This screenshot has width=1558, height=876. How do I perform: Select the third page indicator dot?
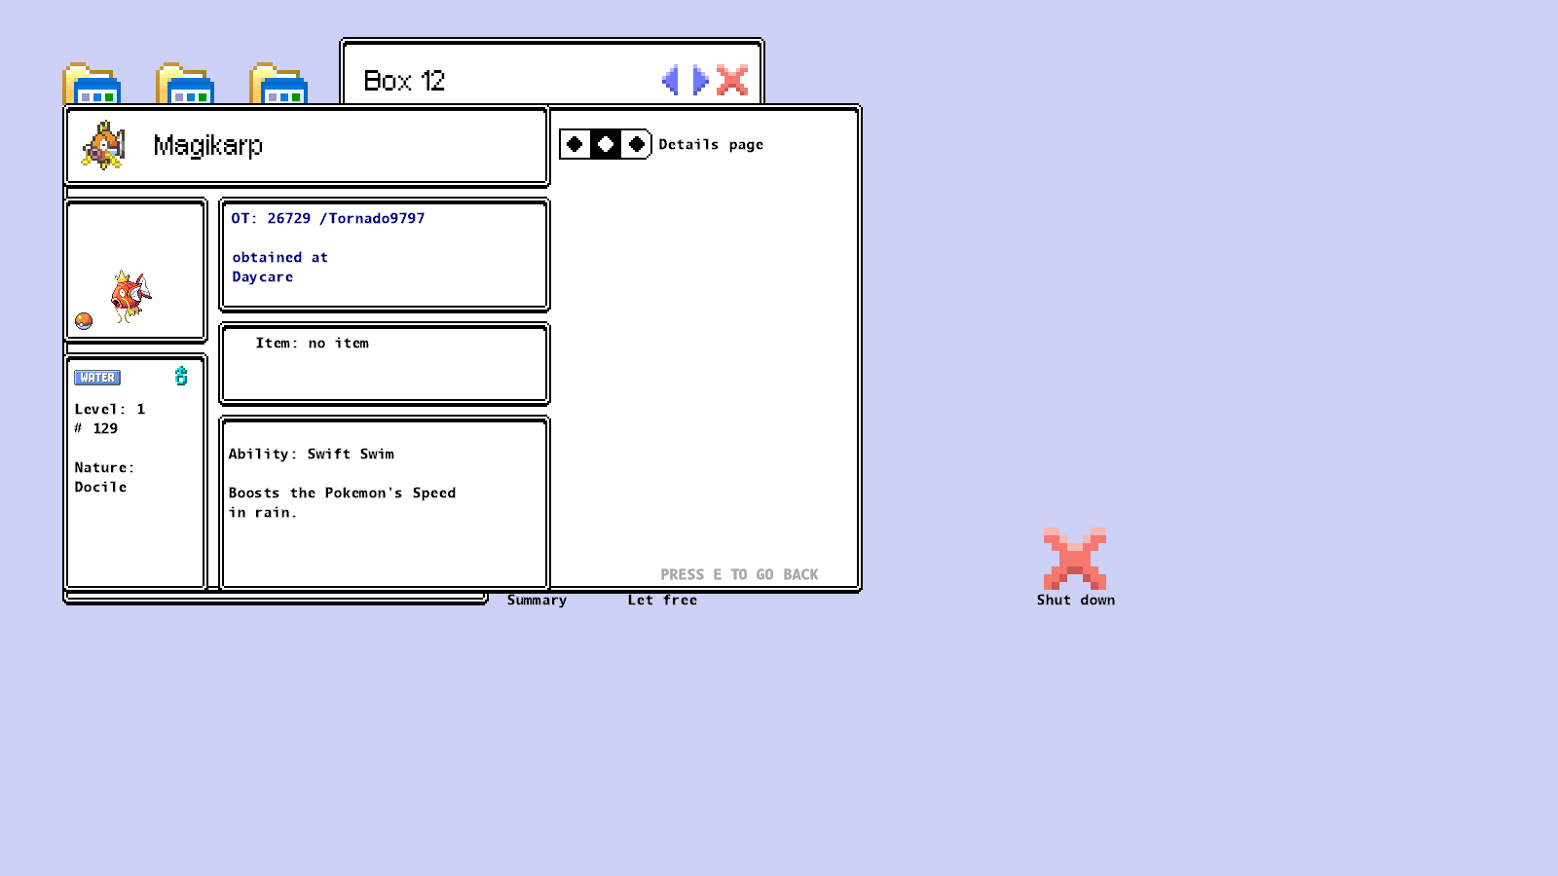point(637,144)
